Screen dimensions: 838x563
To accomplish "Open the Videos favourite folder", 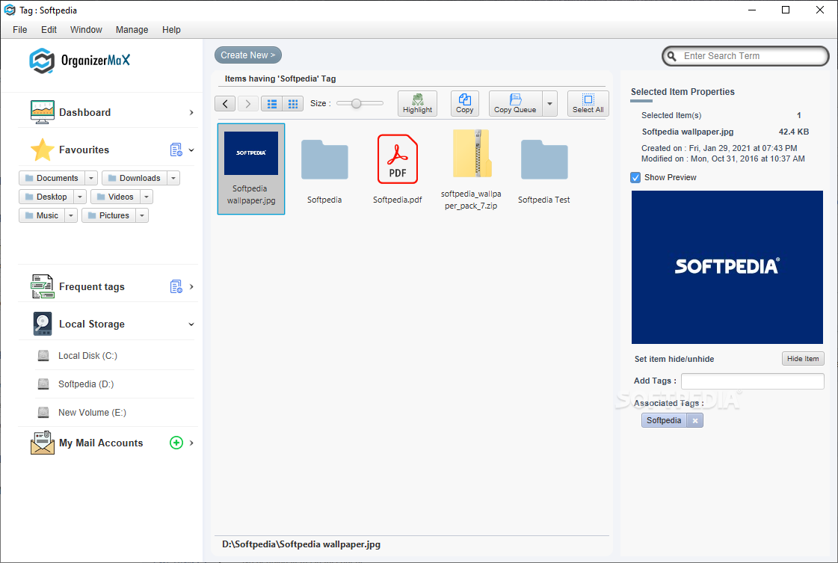I will pos(115,197).
